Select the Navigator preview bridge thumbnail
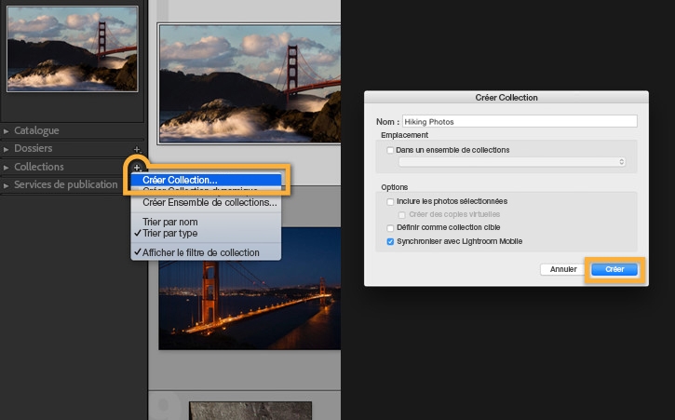Image resolution: width=675 pixels, height=420 pixels. point(73,48)
